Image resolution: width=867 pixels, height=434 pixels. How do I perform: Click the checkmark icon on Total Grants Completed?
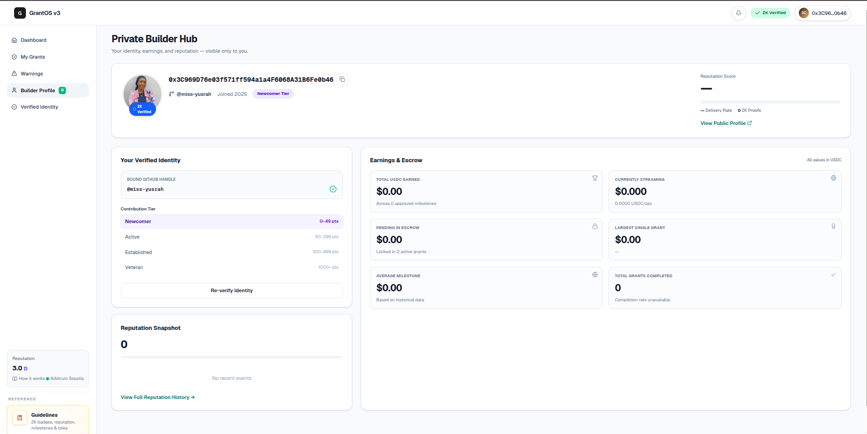click(x=833, y=274)
